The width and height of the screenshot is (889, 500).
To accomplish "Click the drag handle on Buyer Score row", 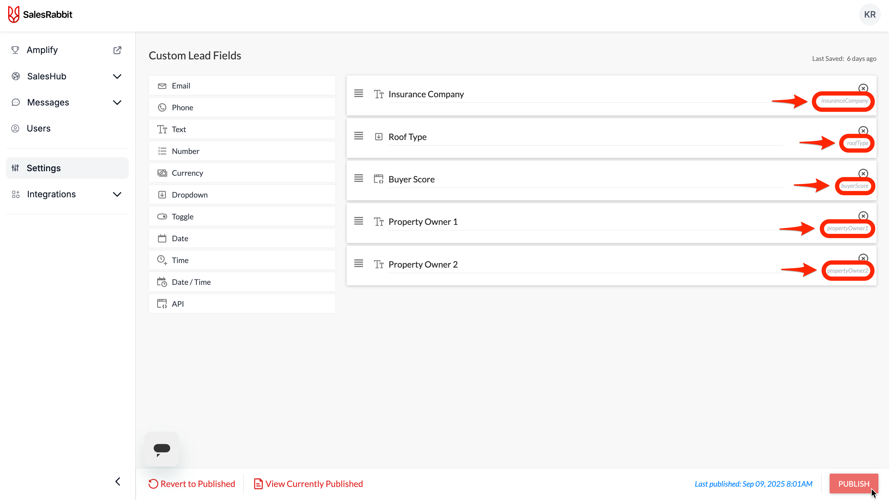I will tap(359, 178).
